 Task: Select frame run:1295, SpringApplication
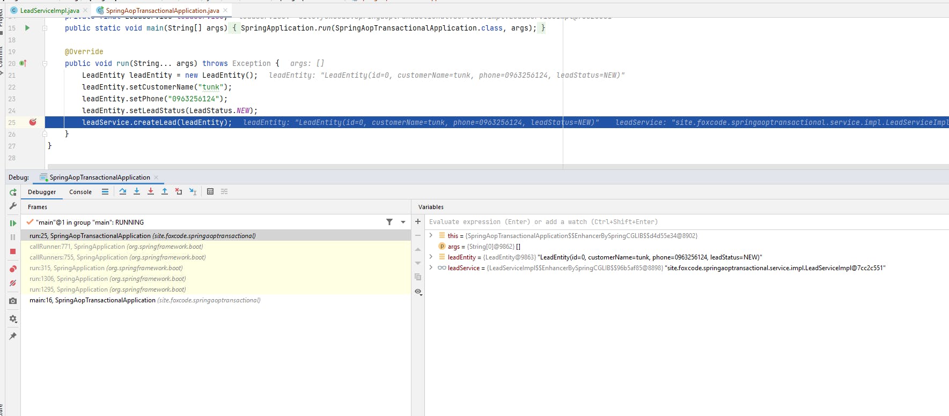point(216,289)
